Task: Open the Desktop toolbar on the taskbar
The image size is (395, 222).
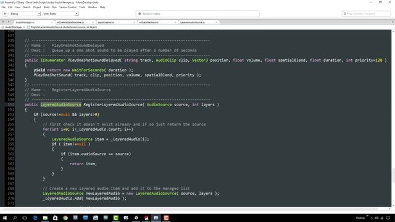Action: (x=360, y=218)
